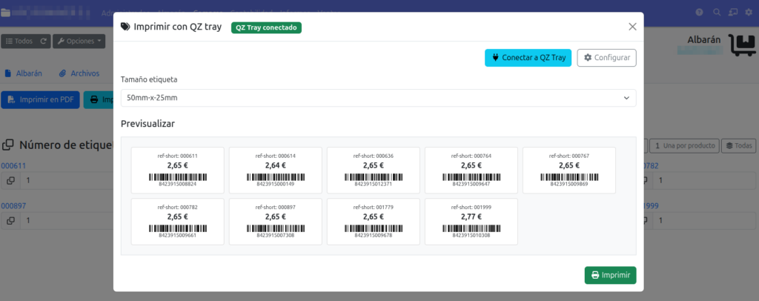Click the help question mark icon
Image resolution: width=759 pixels, height=301 pixels.
click(x=699, y=12)
